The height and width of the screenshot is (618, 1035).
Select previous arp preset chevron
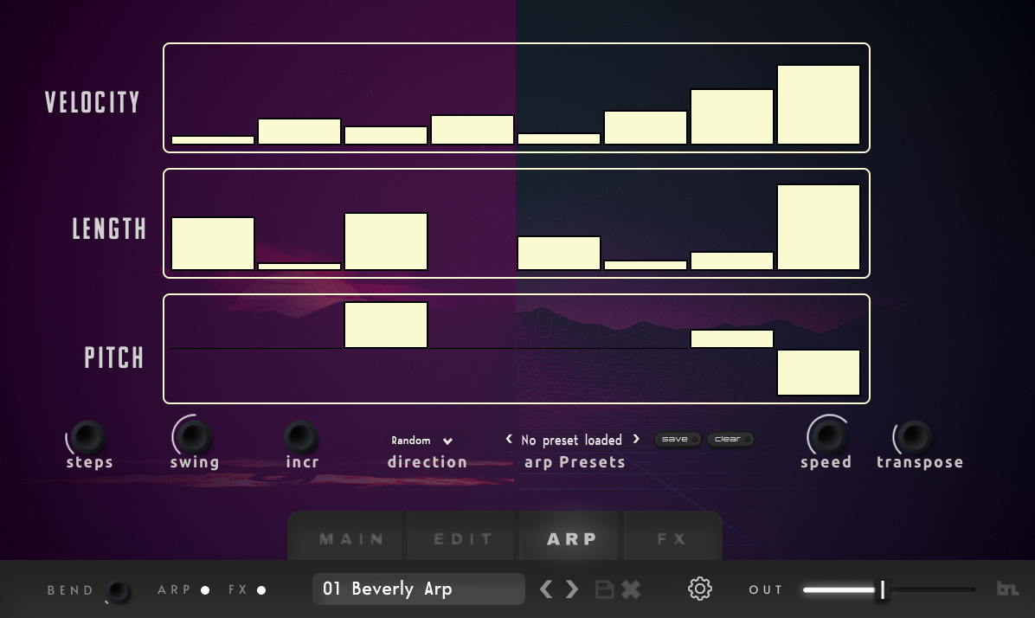(509, 439)
